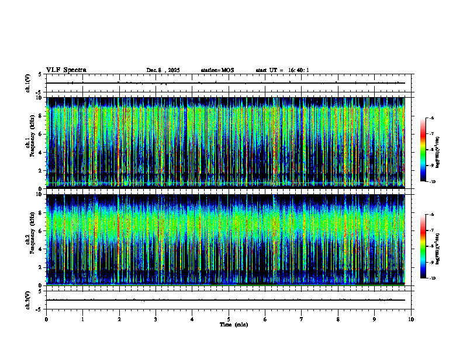This screenshot has width=463, height=358.
Task: Click tick label 3 on the Time axis
Action: 156,319
